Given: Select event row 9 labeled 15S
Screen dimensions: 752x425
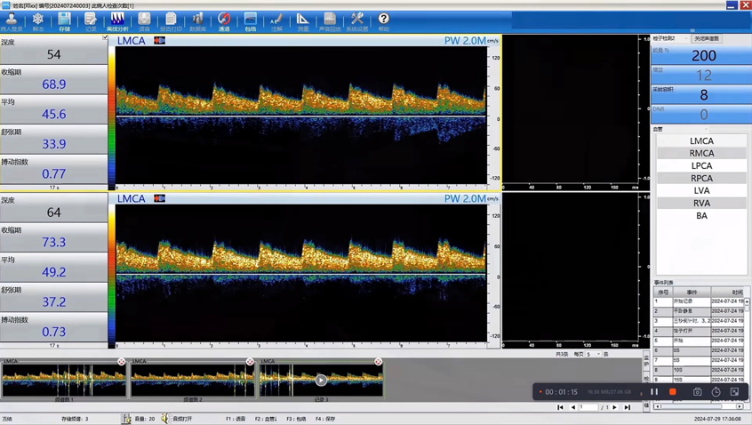Looking at the screenshot, I should coord(699,380).
